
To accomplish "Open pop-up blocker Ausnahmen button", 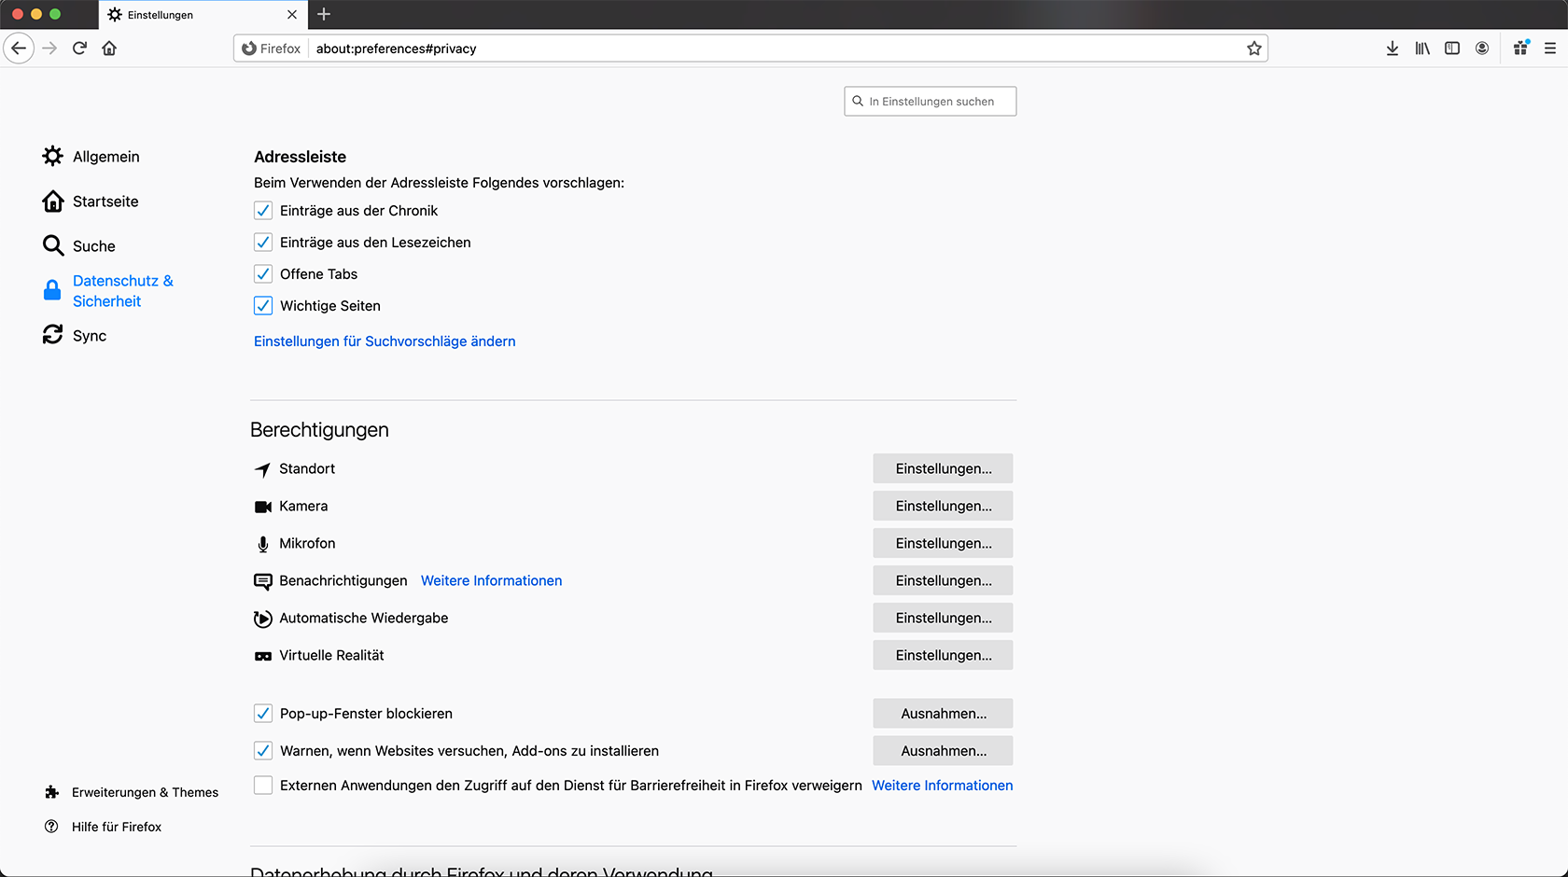I will (943, 714).
